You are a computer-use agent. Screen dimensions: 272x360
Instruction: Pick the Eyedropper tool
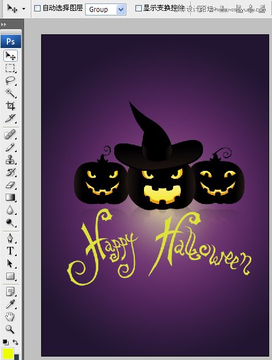tap(10, 304)
